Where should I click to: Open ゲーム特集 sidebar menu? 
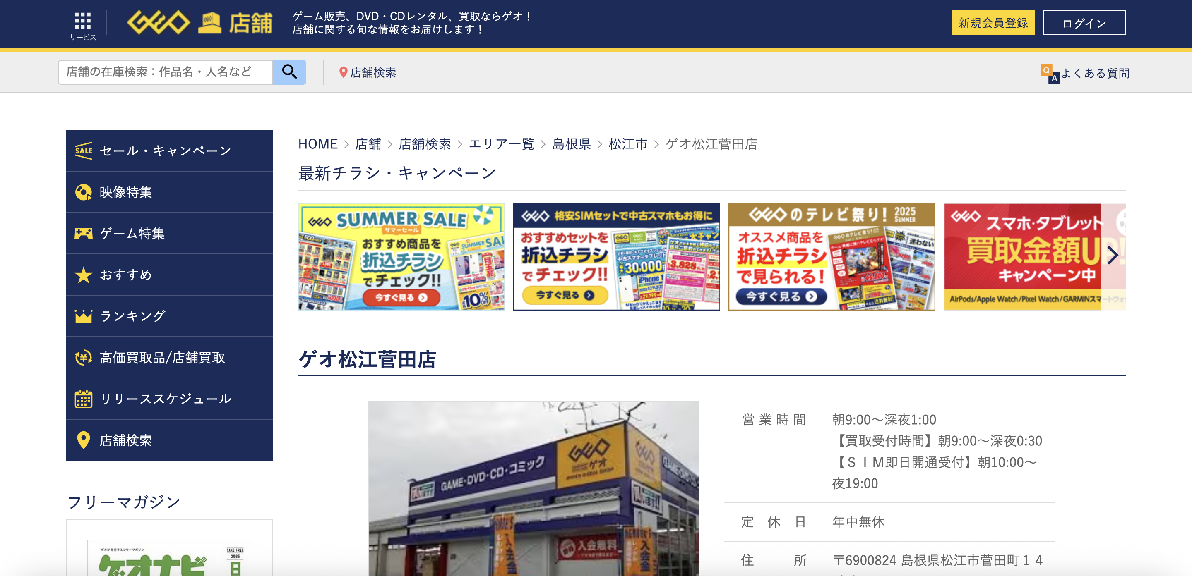pos(169,234)
